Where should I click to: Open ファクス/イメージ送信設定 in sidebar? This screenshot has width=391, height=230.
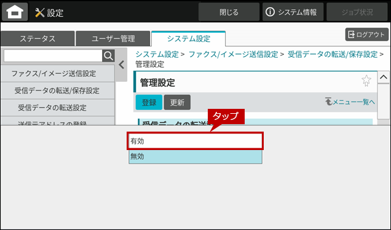[58, 74]
